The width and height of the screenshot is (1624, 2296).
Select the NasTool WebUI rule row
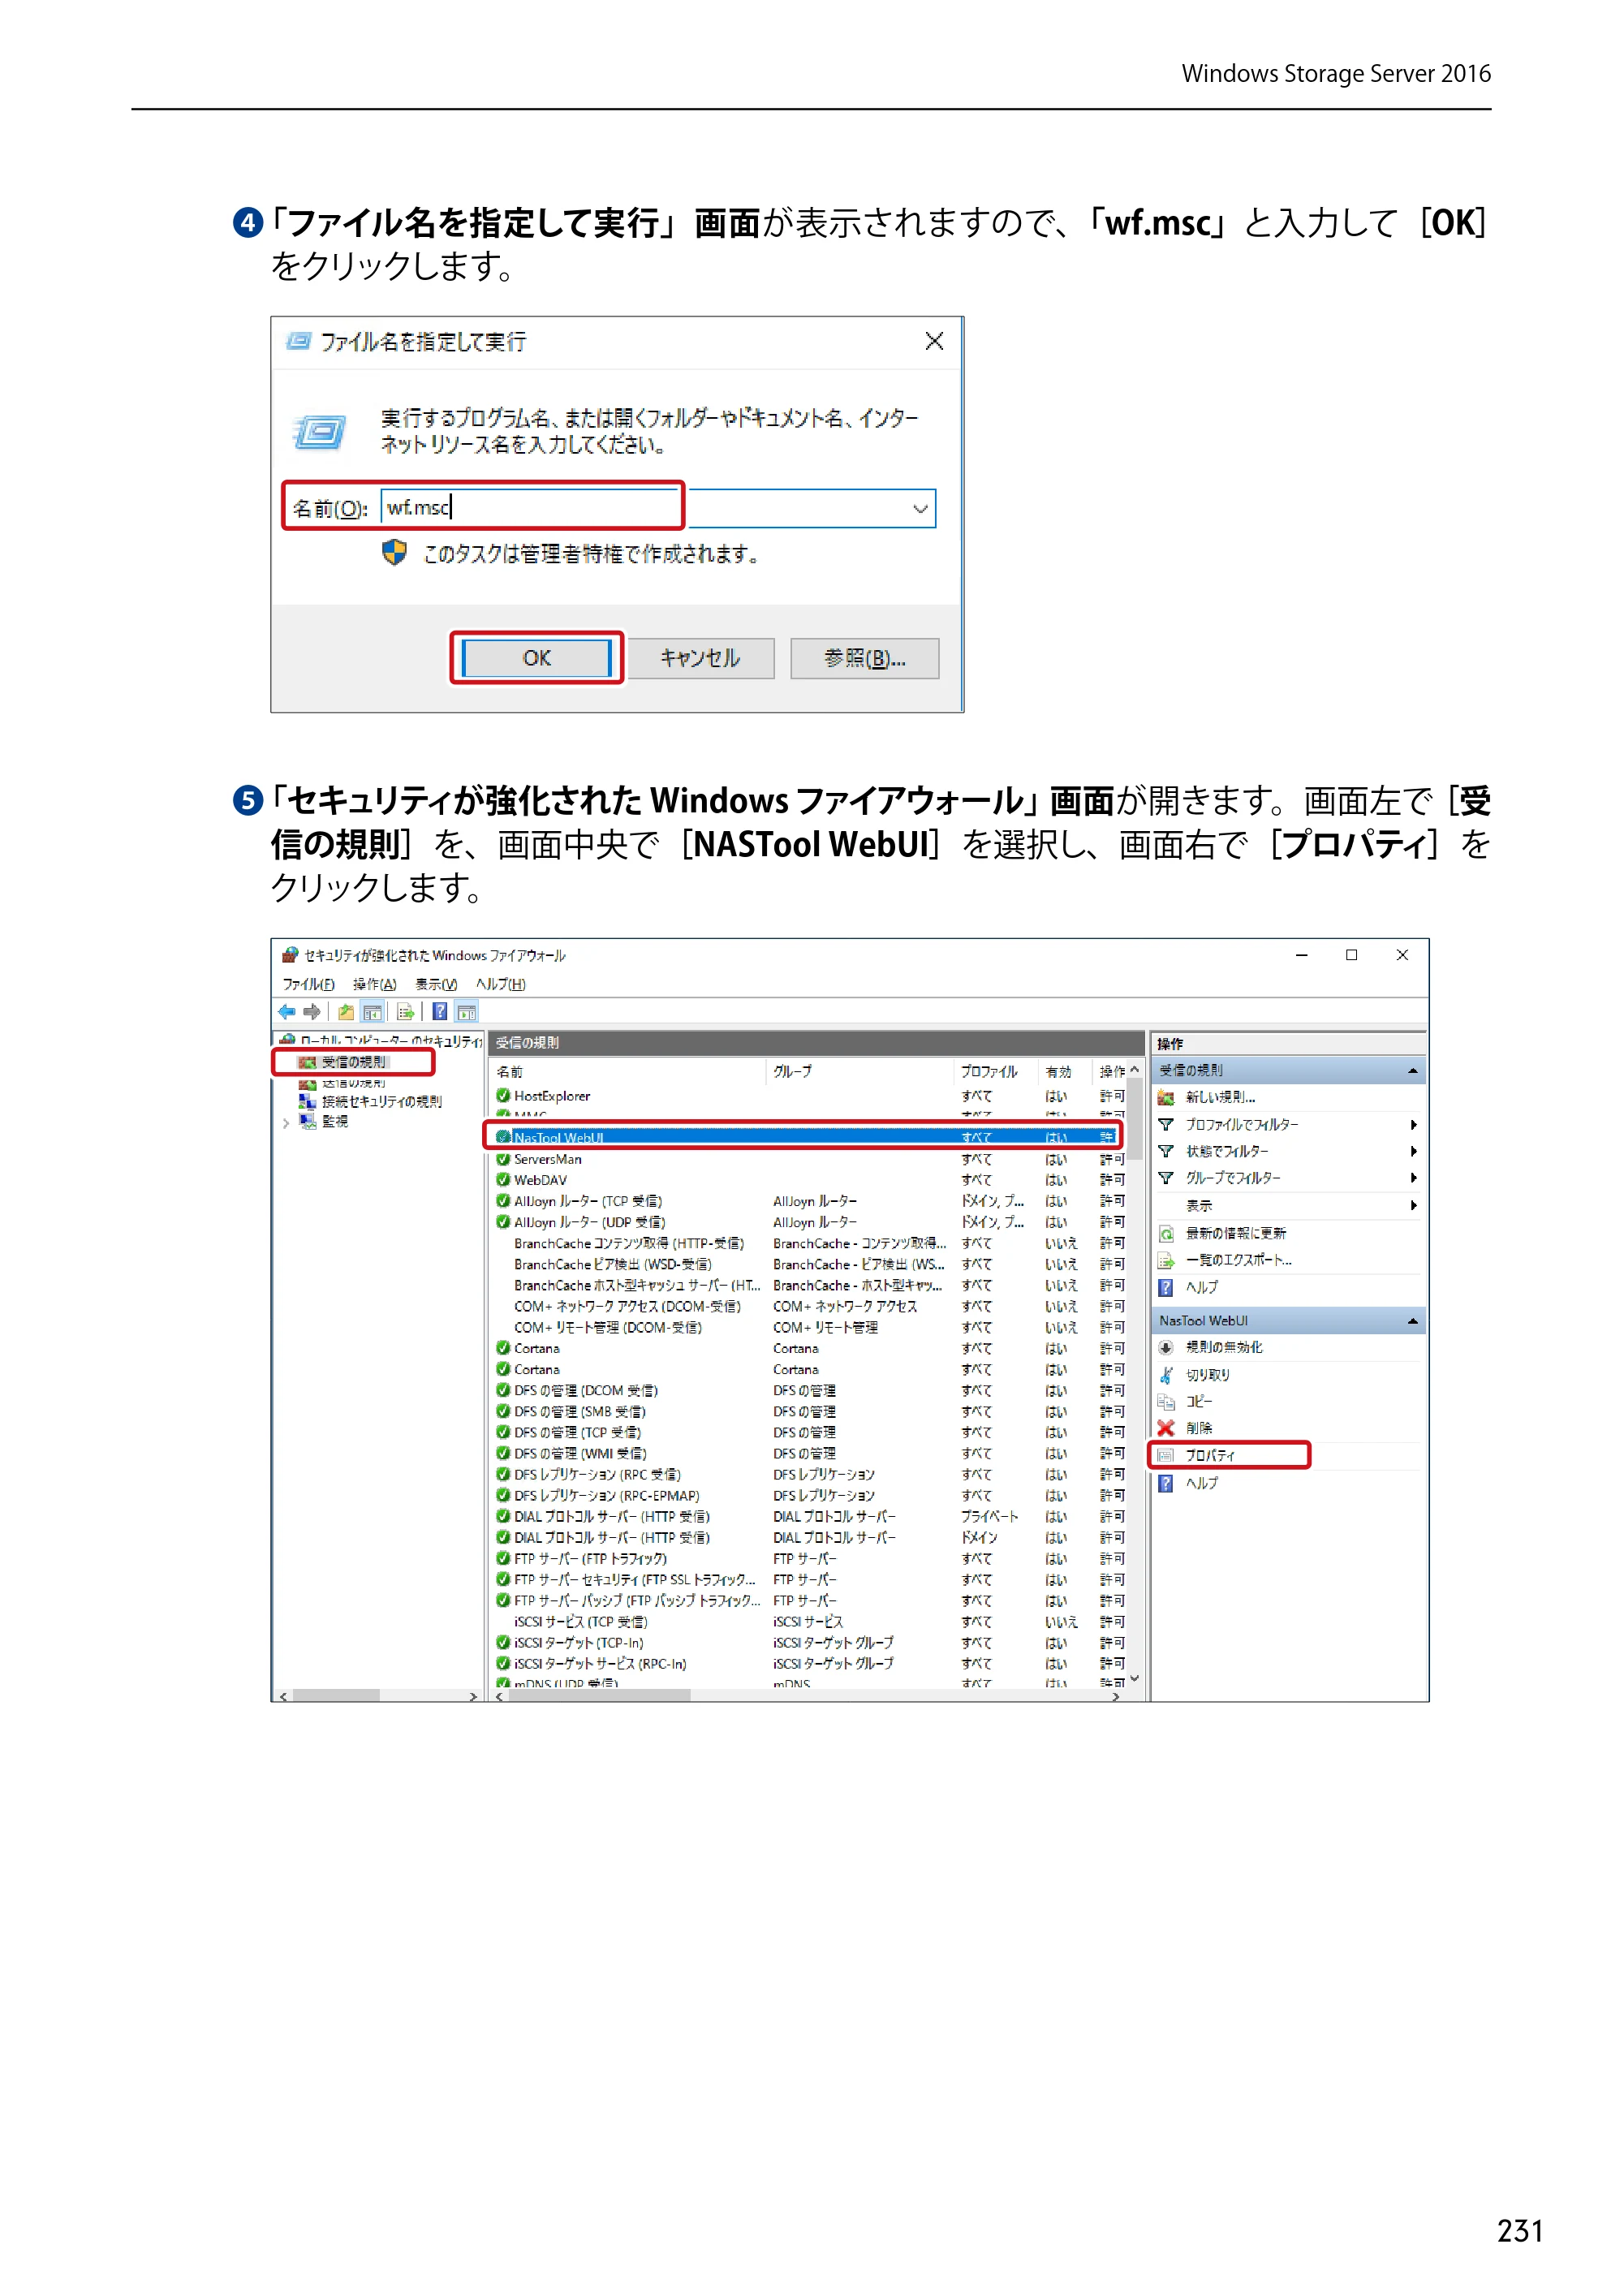coord(804,1137)
